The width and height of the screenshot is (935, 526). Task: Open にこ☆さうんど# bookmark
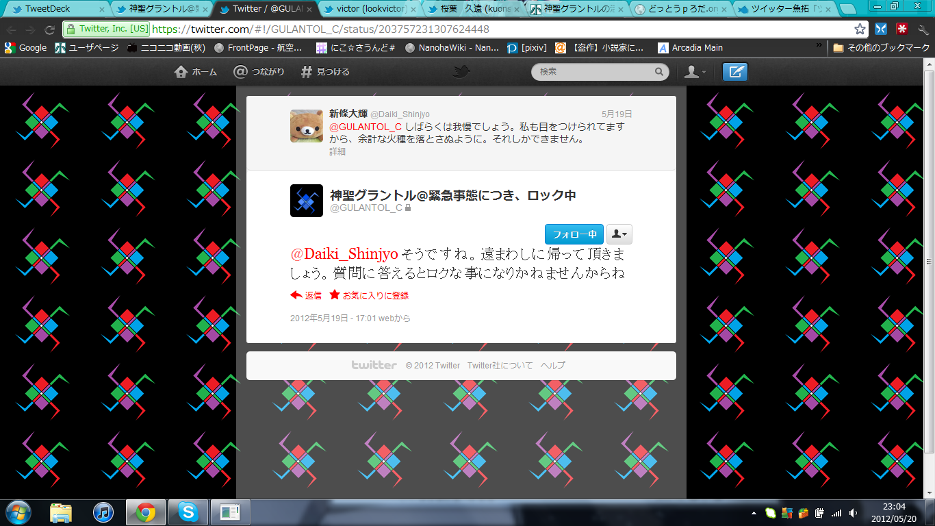[356, 48]
